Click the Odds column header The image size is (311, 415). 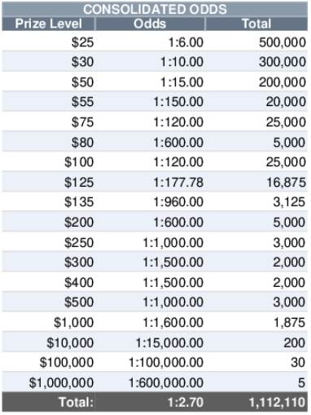[x=150, y=24]
